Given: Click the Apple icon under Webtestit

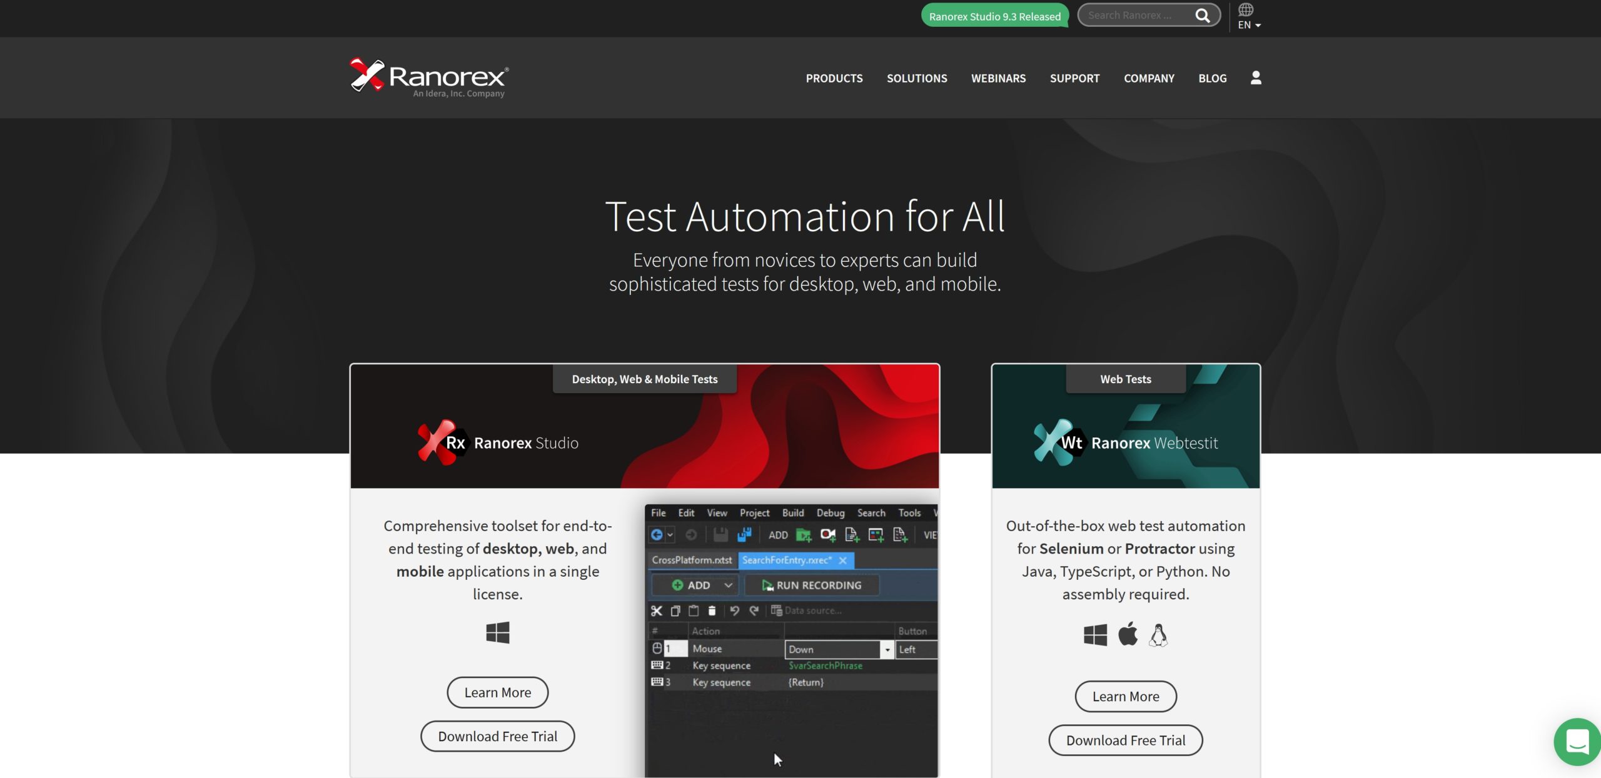Looking at the screenshot, I should tap(1128, 634).
